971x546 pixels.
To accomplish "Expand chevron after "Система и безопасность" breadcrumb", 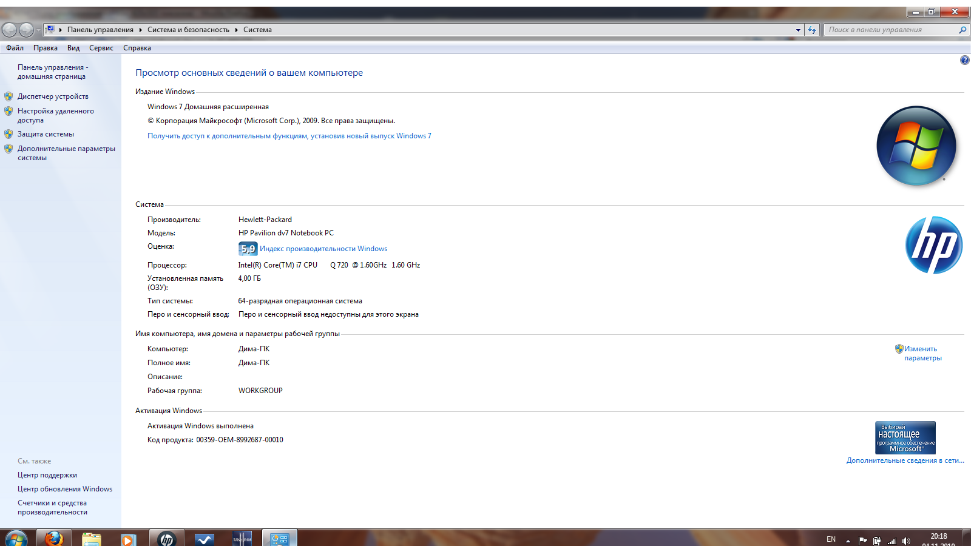I will click(x=236, y=30).
